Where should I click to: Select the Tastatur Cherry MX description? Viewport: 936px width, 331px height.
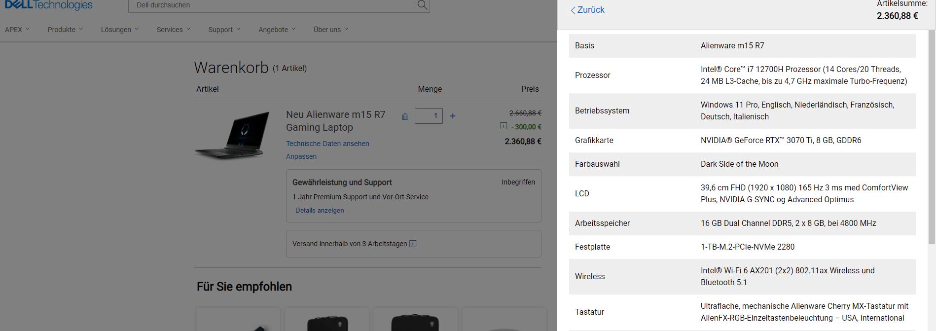point(804,312)
